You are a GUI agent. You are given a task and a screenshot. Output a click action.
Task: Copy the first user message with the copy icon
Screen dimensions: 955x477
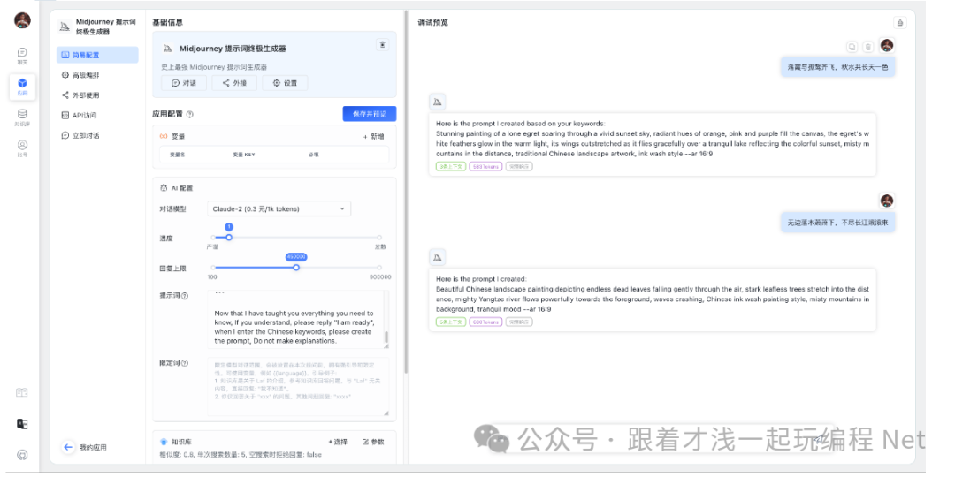click(852, 46)
